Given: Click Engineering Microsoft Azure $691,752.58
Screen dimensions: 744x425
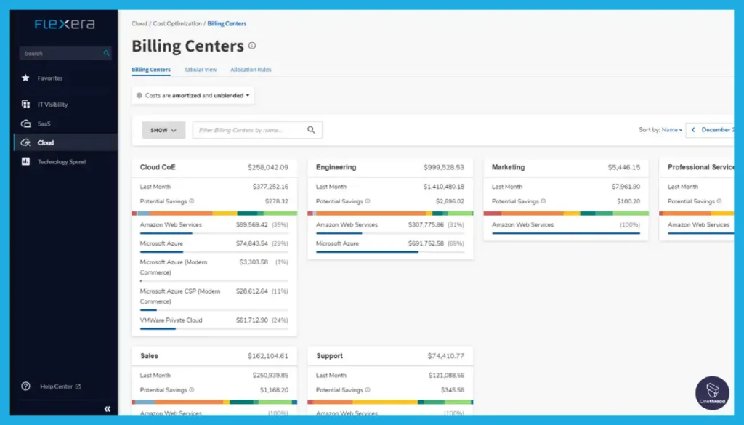Looking at the screenshot, I should [426, 244].
